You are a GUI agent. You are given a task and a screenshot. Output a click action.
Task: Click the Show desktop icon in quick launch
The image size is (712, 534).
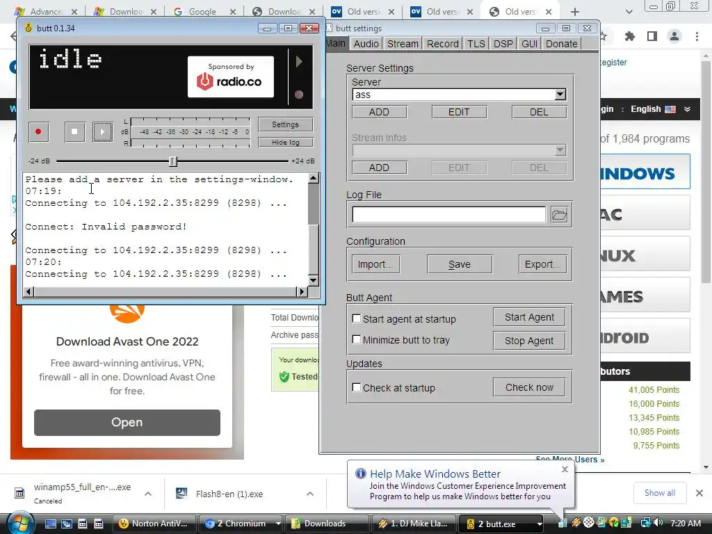point(50,524)
